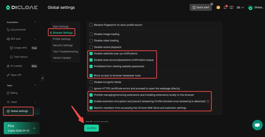Click the DICloak logo

pyautogui.click(x=22, y=7)
